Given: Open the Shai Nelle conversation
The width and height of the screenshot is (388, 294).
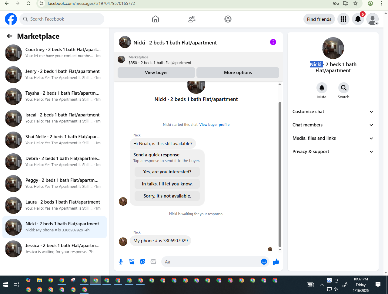Looking at the screenshot, I should click(55, 140).
